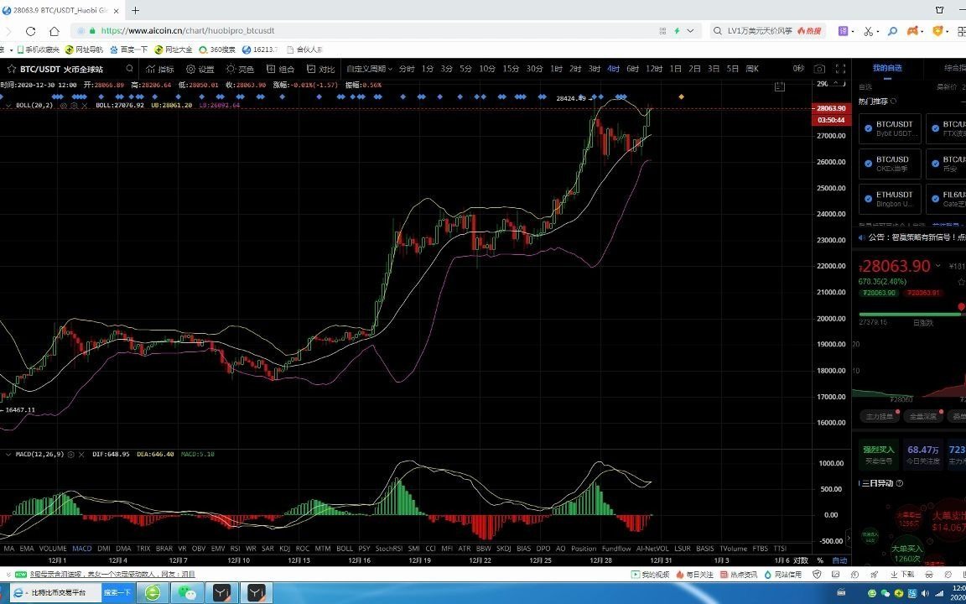Screen dimensions: 966x604
Task: Open the BTC/USD OKEx card
Action: click(891, 164)
